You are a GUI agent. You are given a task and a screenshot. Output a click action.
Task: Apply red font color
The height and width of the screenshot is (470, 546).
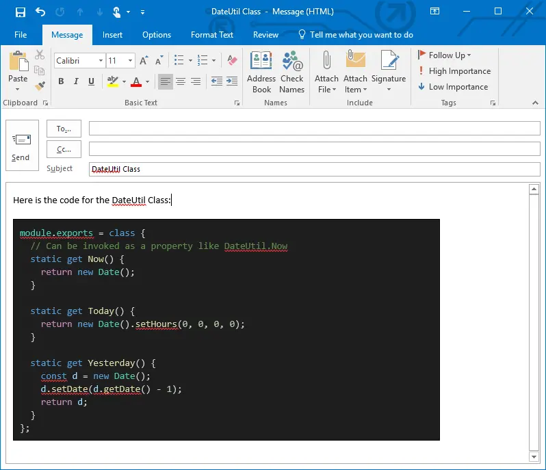[136, 81]
